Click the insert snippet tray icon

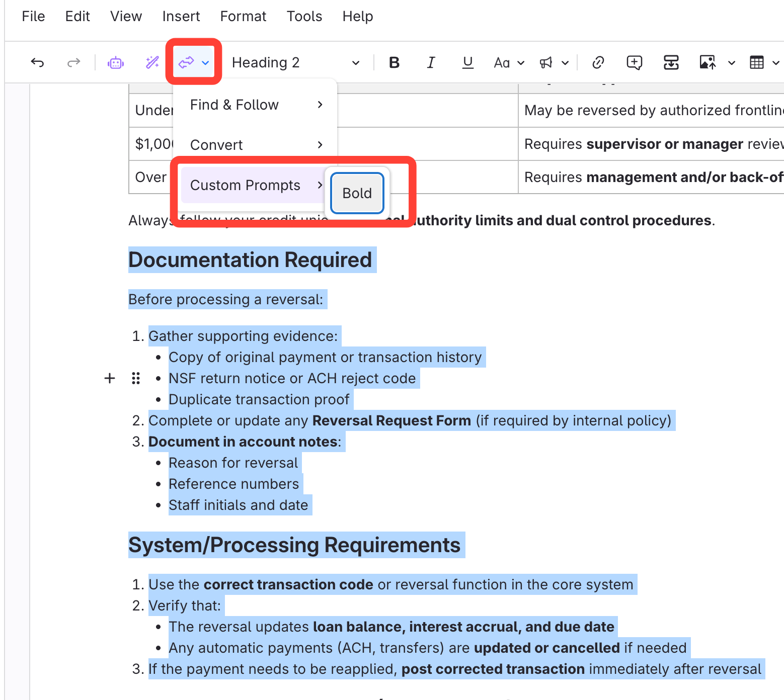coord(671,62)
